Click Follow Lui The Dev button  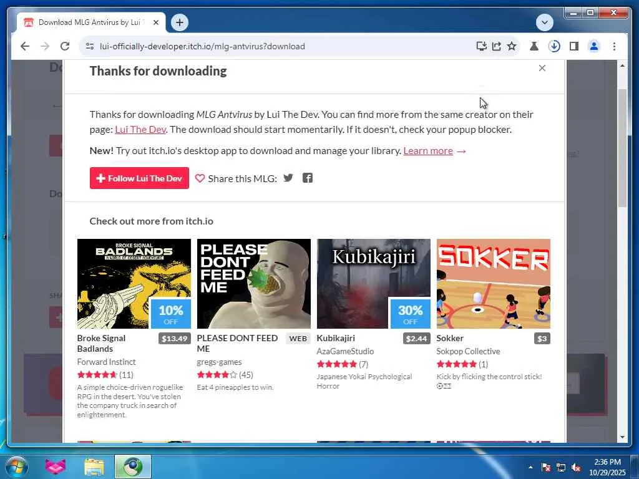click(x=139, y=178)
